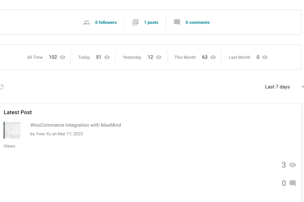Click the eye icon next to This Month 63
The image size is (304, 202).
[x=213, y=57]
